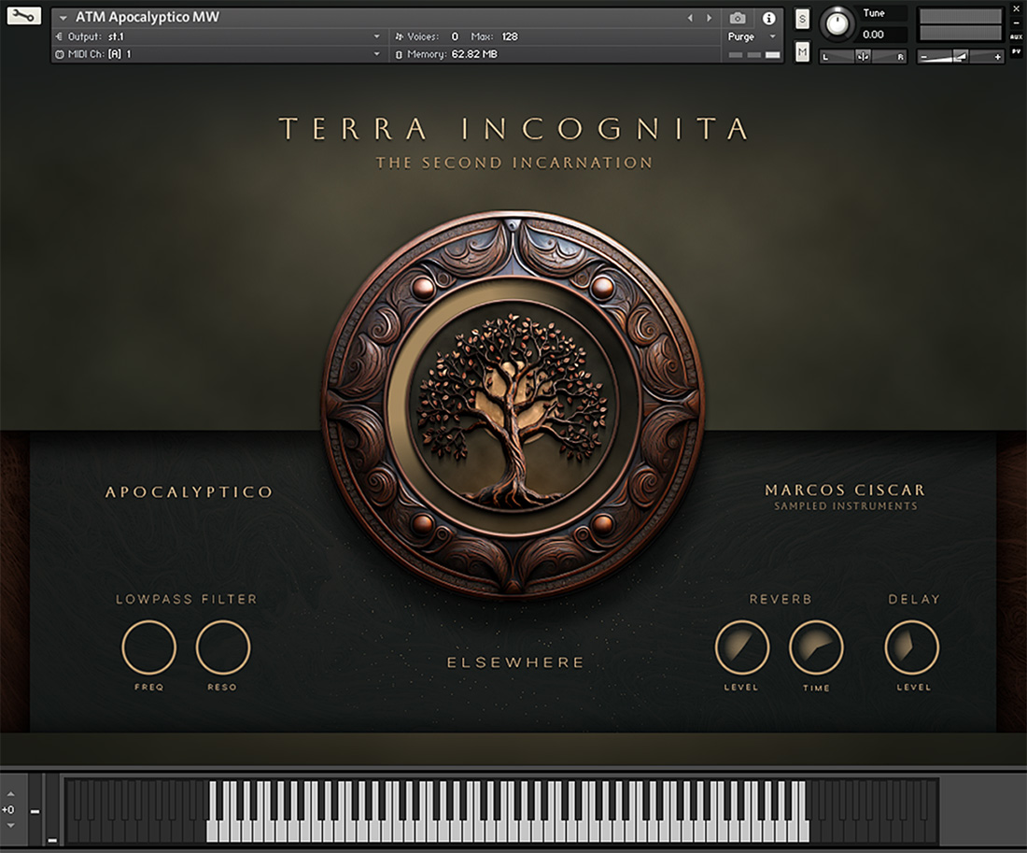The height and width of the screenshot is (853, 1027).
Task: Click the Delay LEVEL knob
Action: [x=912, y=647]
